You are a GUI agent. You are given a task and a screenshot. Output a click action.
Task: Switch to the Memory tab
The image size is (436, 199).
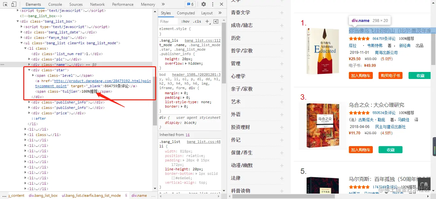pyautogui.click(x=148, y=4)
